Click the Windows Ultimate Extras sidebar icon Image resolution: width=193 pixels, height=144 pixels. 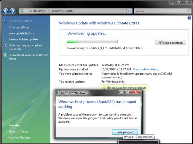[x=5, y=55]
